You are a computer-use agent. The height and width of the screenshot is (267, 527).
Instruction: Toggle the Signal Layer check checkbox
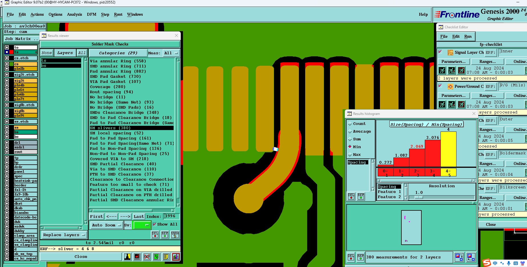(440, 52)
